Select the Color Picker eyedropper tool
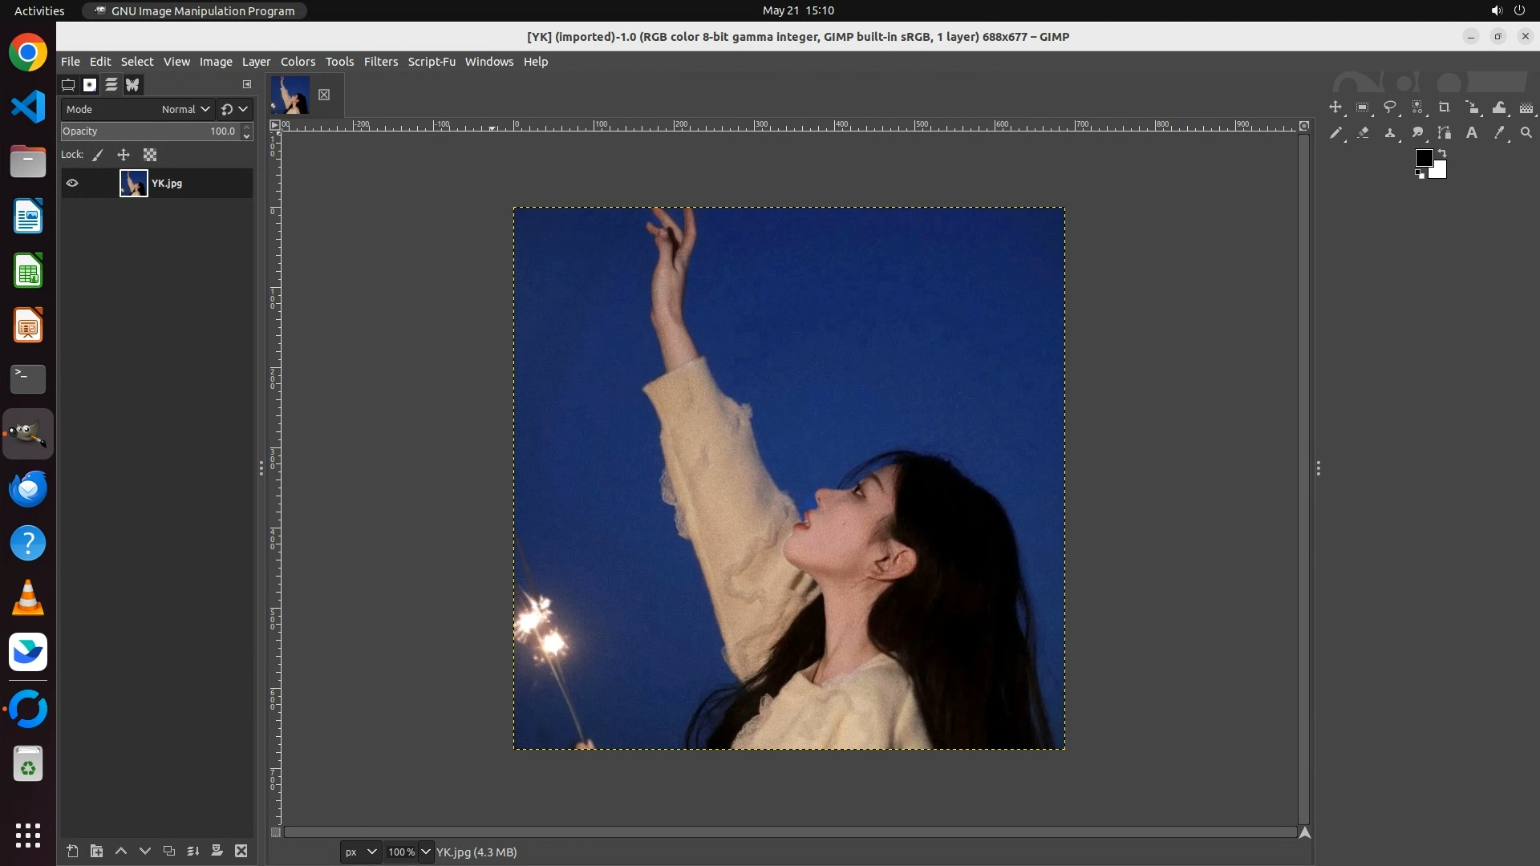The image size is (1540, 866). tap(1499, 133)
